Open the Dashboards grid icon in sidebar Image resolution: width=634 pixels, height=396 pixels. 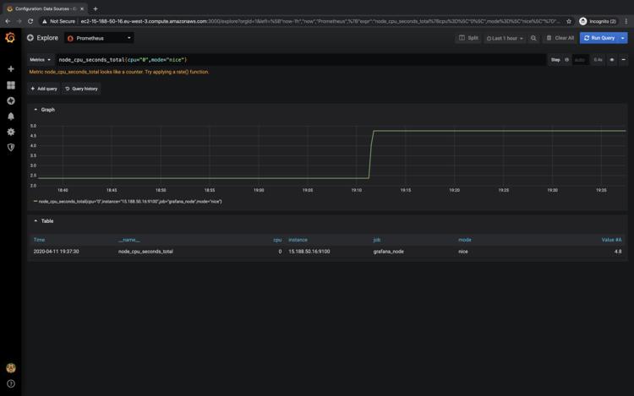click(10, 85)
